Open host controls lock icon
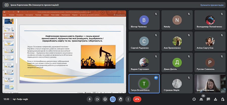The image size is (227, 105). [x=222, y=99]
